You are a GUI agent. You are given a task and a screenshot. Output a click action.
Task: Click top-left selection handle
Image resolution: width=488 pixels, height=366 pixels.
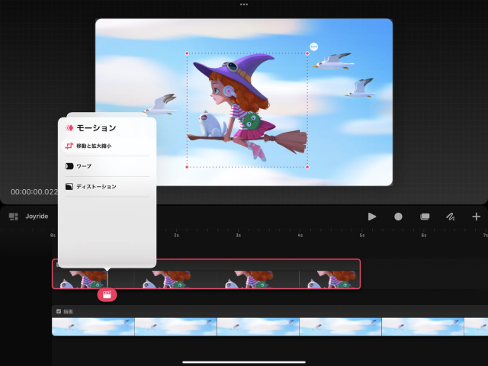coord(187,53)
